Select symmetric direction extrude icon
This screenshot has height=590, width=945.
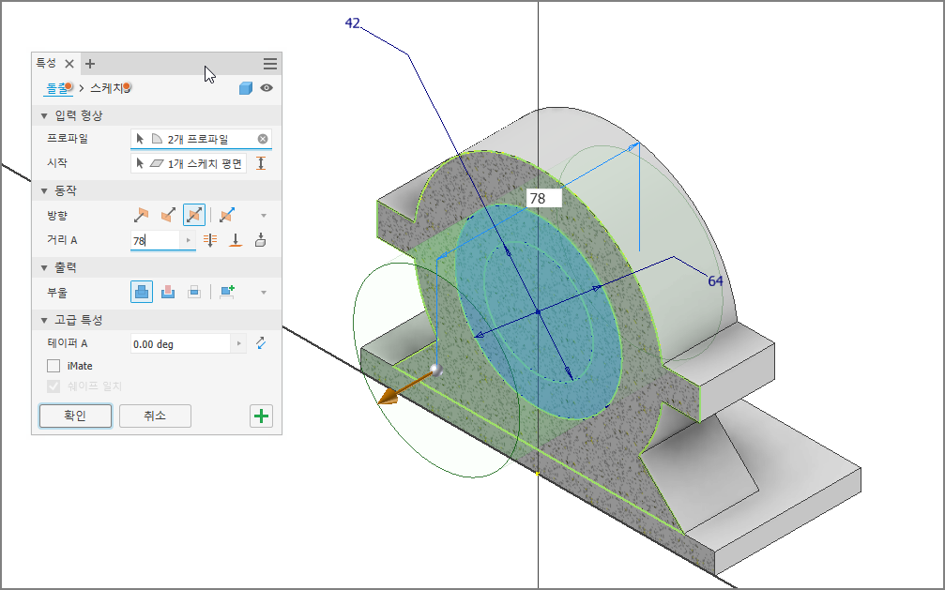coord(194,215)
